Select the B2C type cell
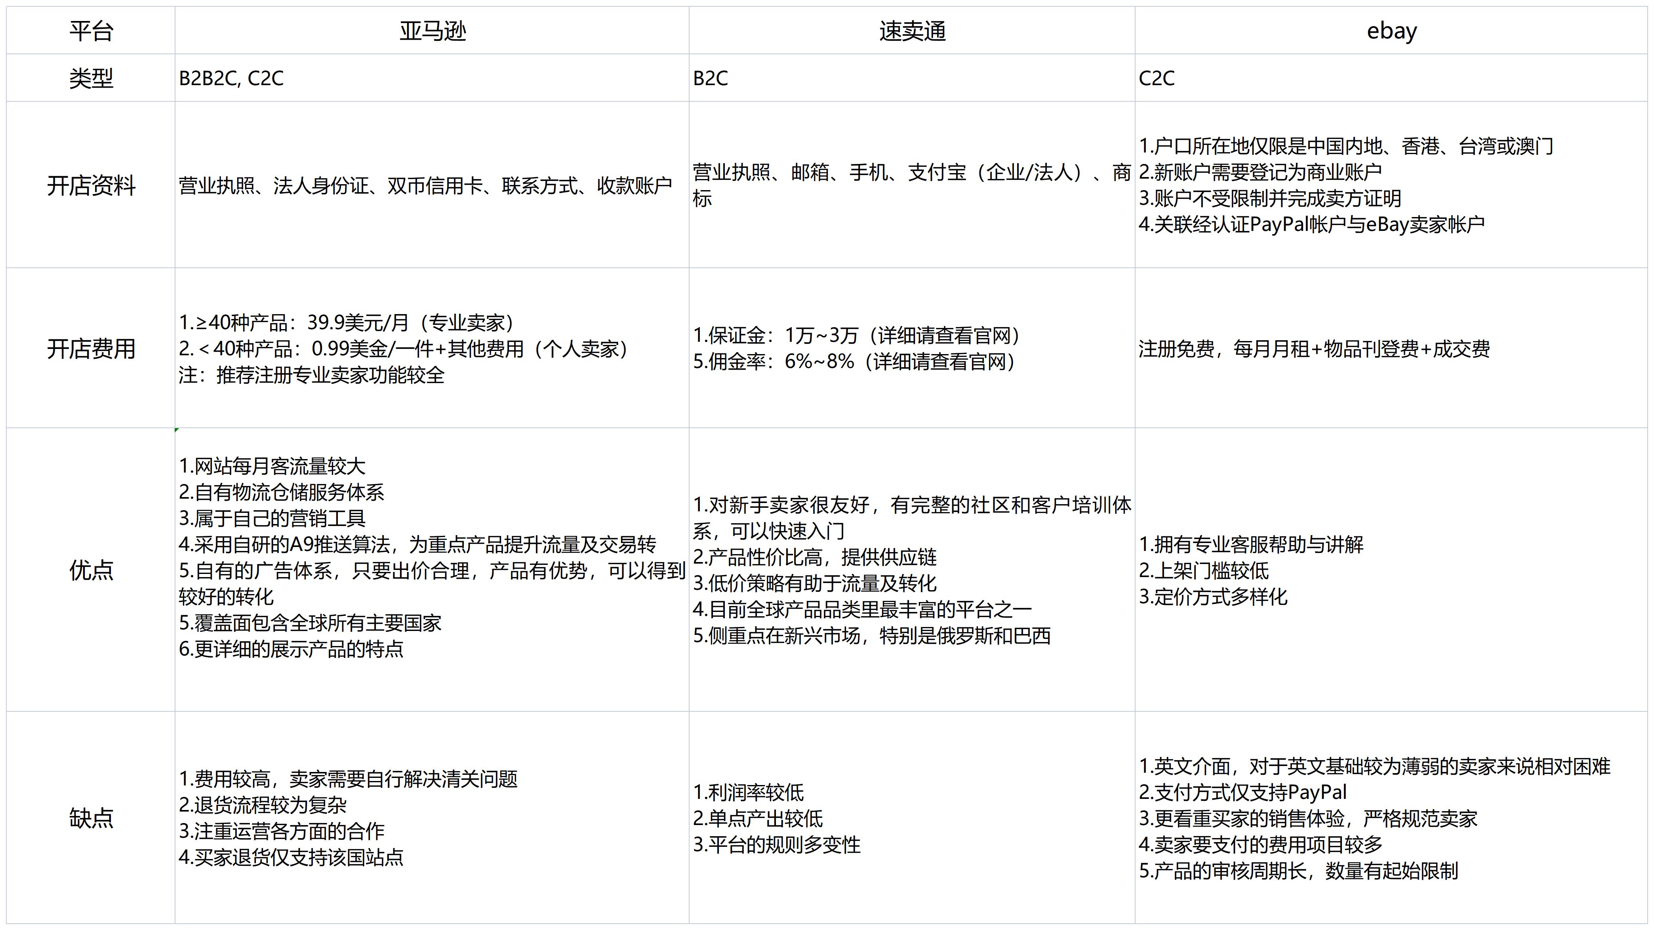Screen dimensions: 1654x930 tap(911, 78)
